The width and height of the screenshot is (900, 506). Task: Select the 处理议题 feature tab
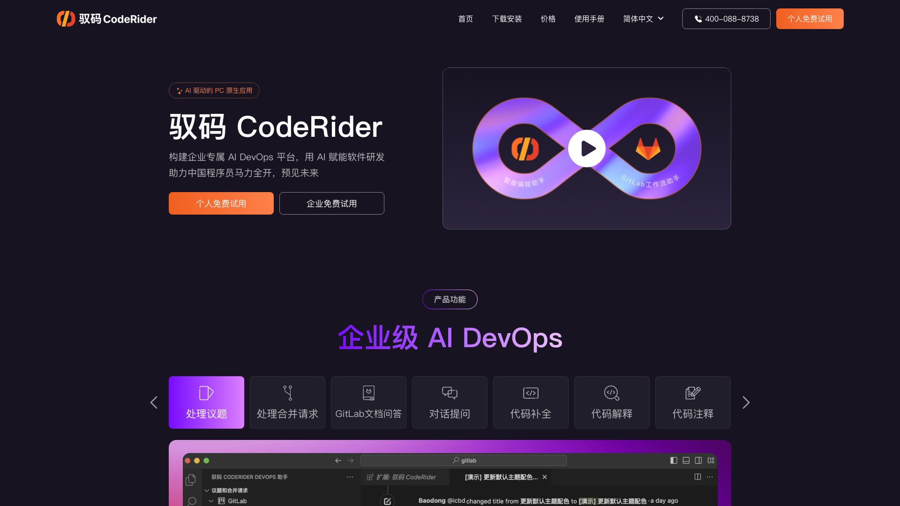coord(206,402)
